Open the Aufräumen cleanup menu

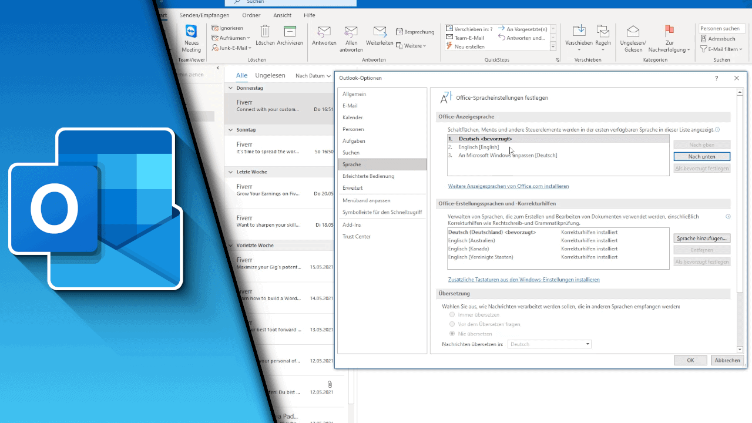(230, 38)
